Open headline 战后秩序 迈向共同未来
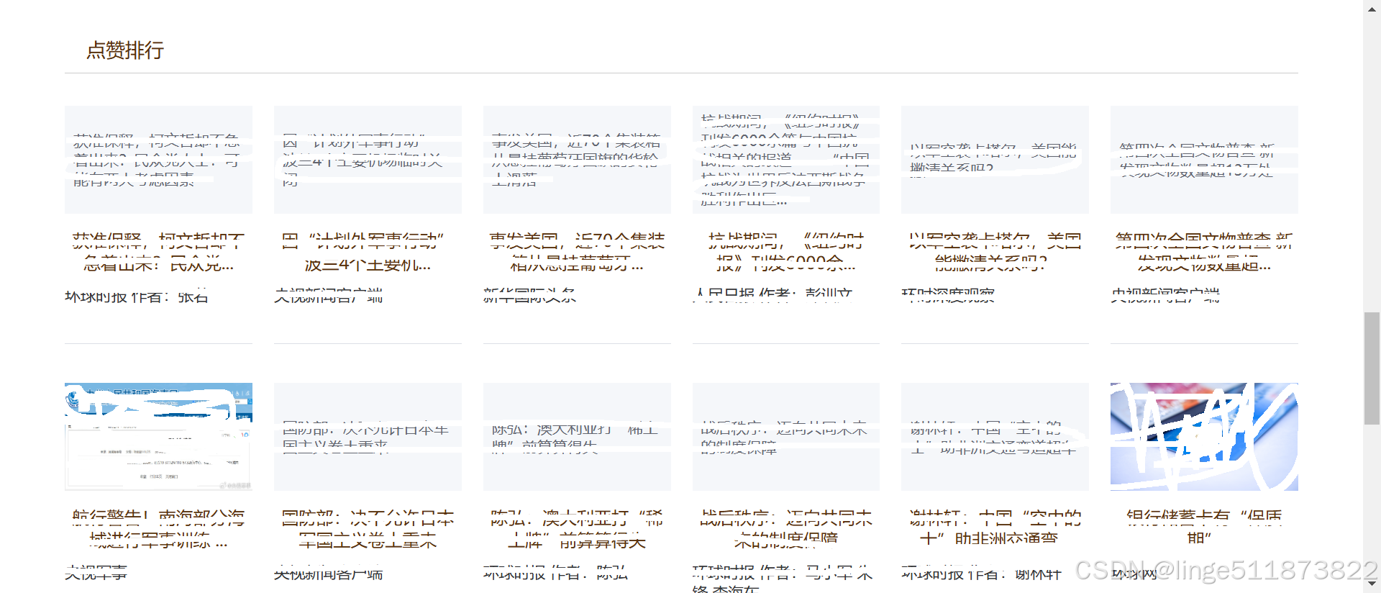The width and height of the screenshot is (1381, 593). [786, 529]
